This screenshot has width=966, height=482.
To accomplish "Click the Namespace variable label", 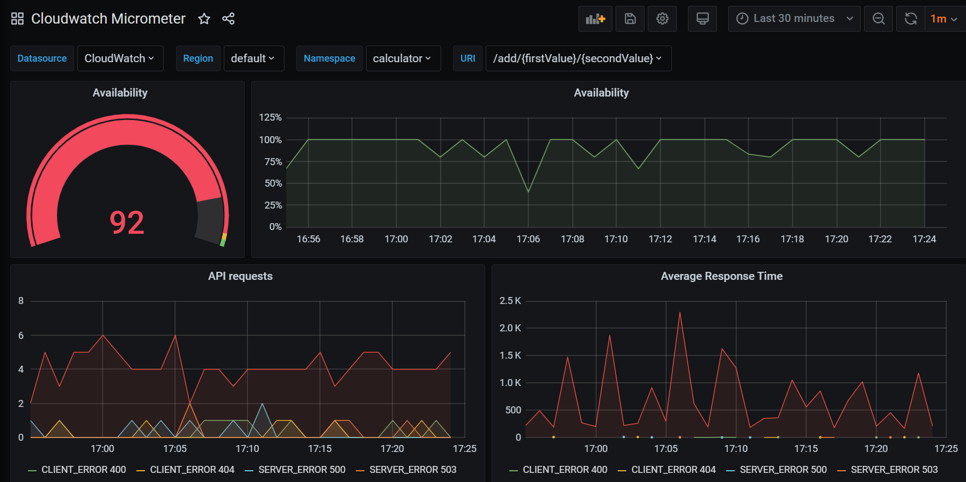I will (x=330, y=58).
